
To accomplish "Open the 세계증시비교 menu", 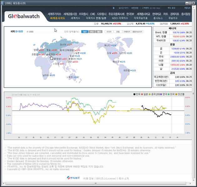I will (x=143, y=14).
